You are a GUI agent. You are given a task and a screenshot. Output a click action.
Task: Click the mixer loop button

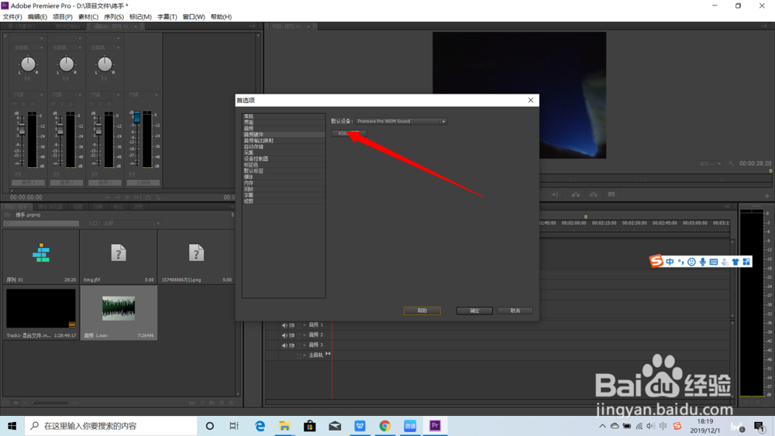(148, 197)
